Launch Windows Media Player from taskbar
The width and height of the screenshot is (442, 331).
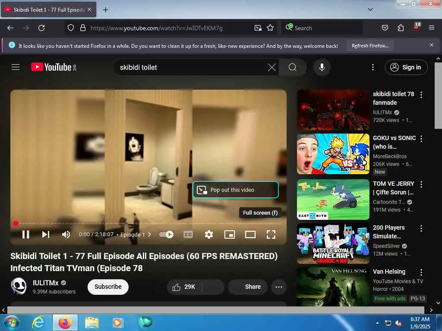coord(117,323)
